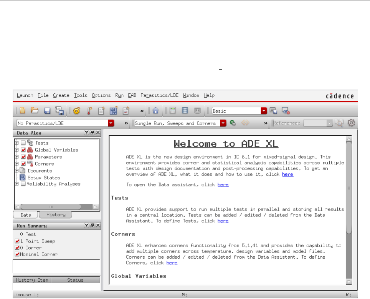The width and height of the screenshot is (370, 299).
Task: Click the Status column header
Action: click(75, 280)
